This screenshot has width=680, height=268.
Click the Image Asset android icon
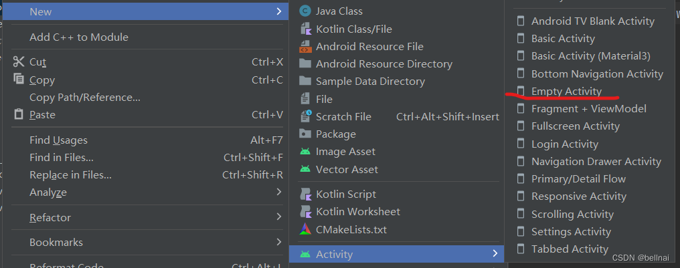[x=305, y=152]
